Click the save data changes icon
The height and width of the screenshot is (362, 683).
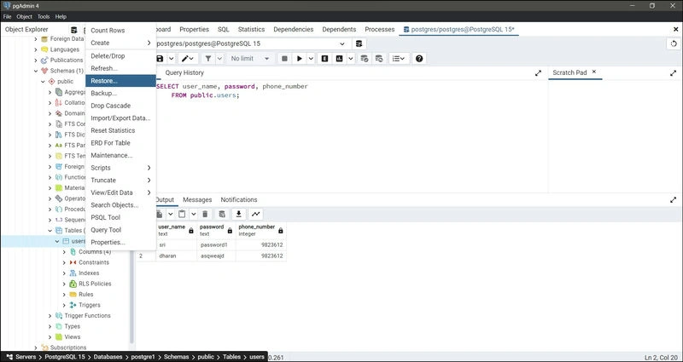click(222, 214)
